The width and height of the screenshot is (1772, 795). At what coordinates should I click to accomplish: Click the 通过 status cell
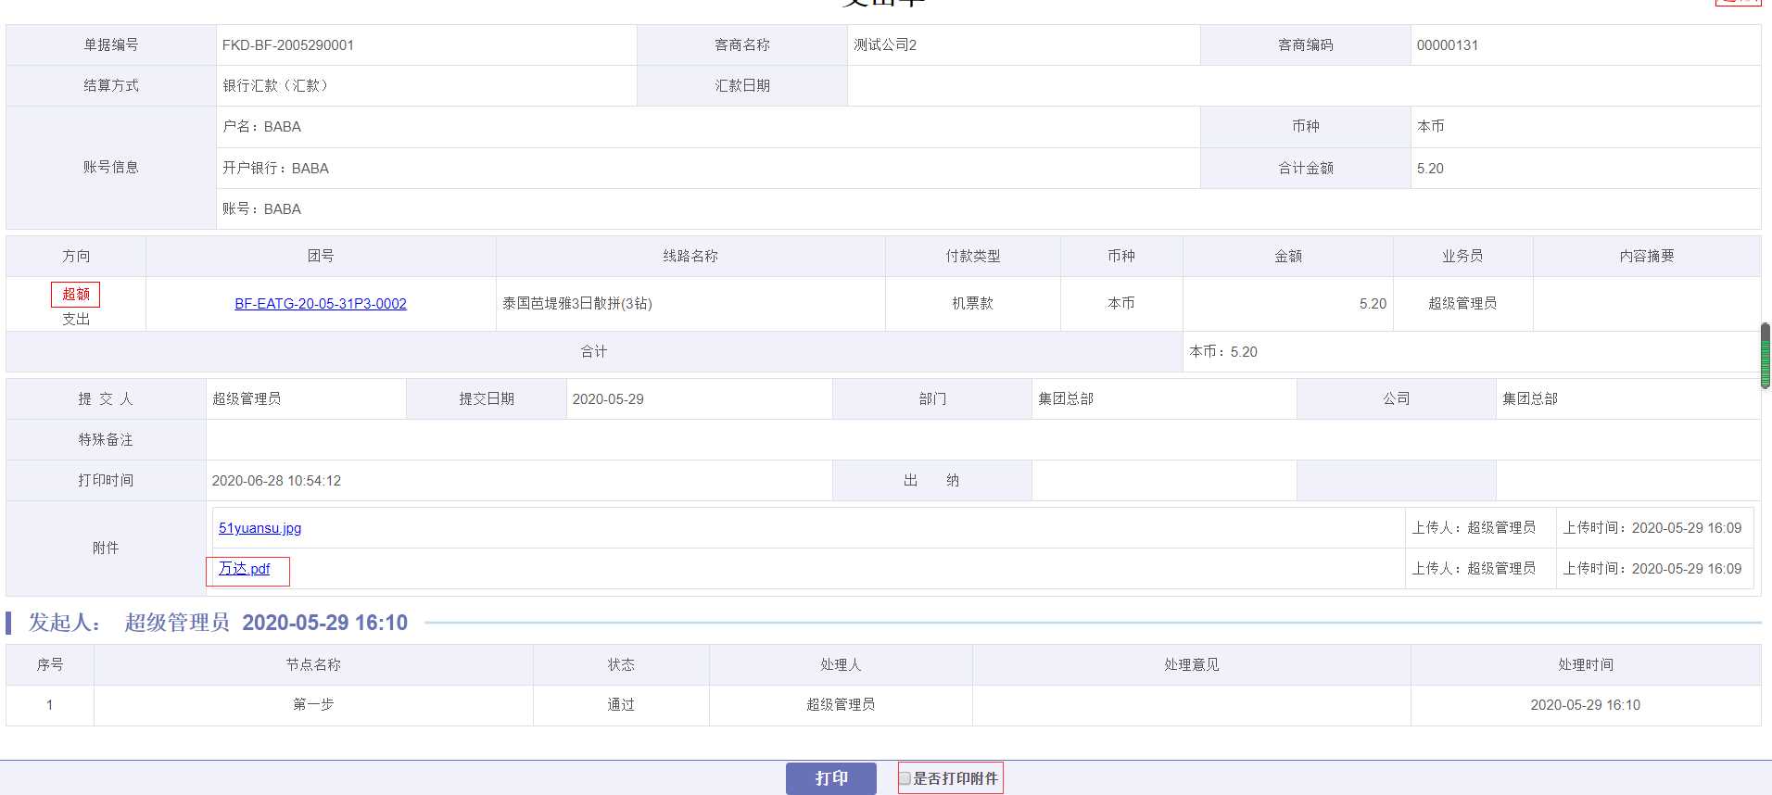tap(621, 705)
